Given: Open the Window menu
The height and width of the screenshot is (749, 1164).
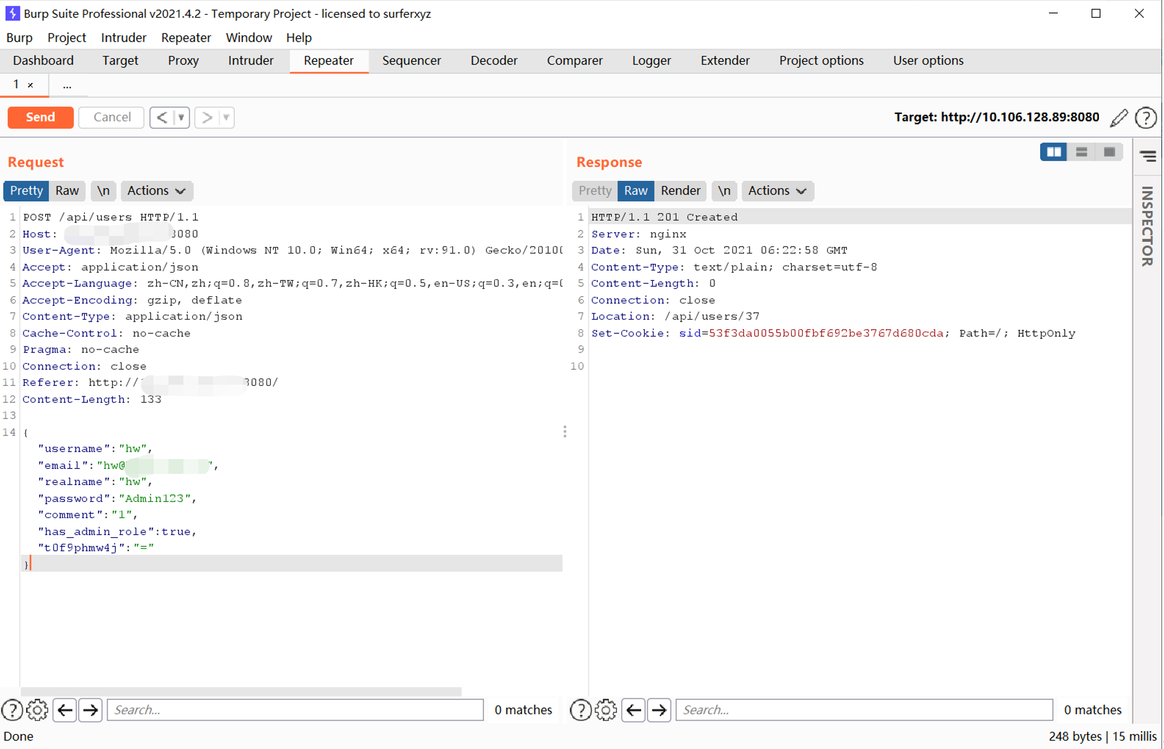Looking at the screenshot, I should pyautogui.click(x=249, y=38).
